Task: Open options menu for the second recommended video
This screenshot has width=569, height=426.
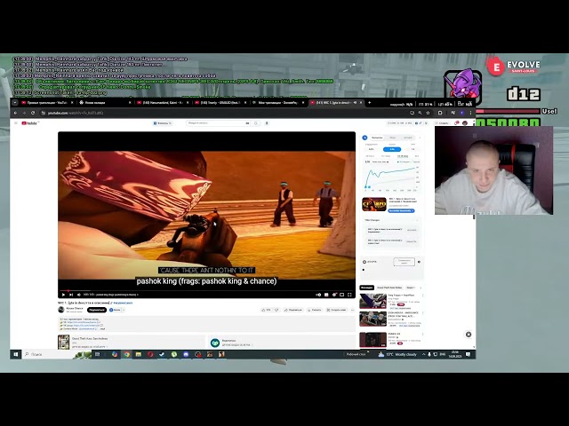Action: (x=423, y=313)
